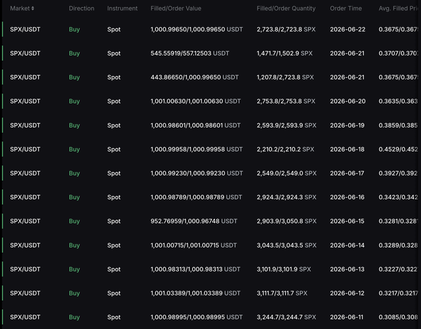Click Buy label on the 2026-06-20 order

pyautogui.click(x=74, y=102)
